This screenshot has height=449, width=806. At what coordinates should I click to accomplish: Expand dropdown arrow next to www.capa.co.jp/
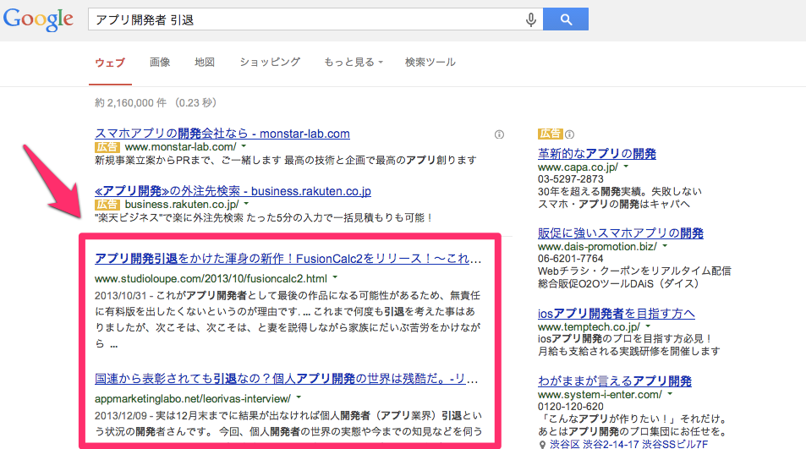(626, 167)
